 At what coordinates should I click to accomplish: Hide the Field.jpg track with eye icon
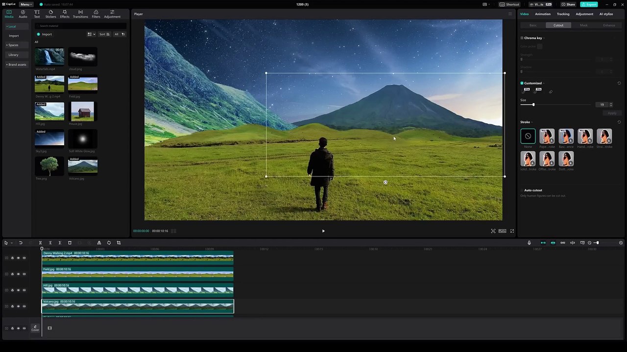pos(18,274)
